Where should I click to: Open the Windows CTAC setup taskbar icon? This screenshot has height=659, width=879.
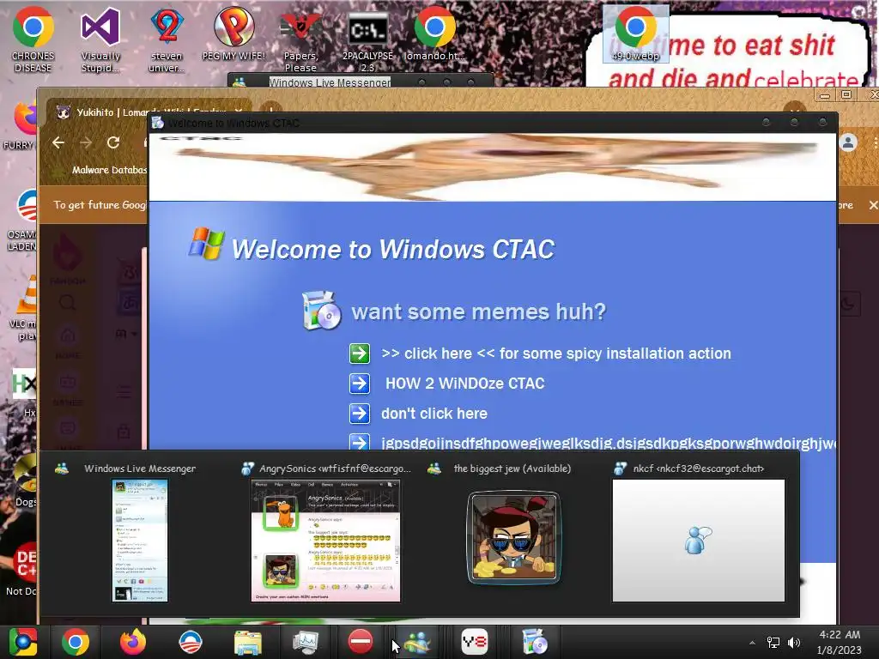(534, 642)
